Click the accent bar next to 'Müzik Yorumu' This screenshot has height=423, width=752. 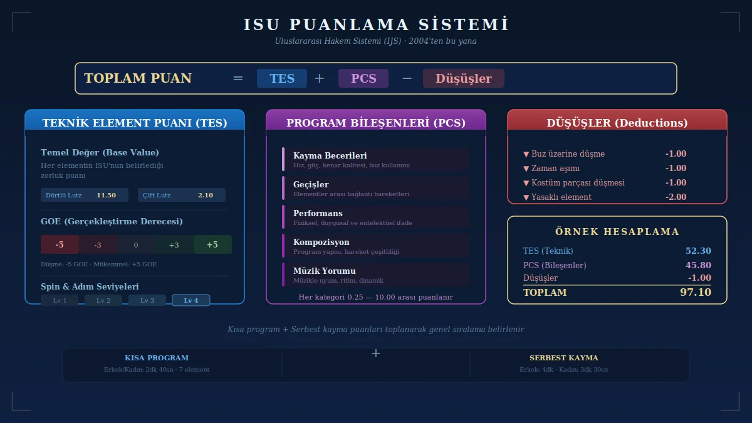283,274
